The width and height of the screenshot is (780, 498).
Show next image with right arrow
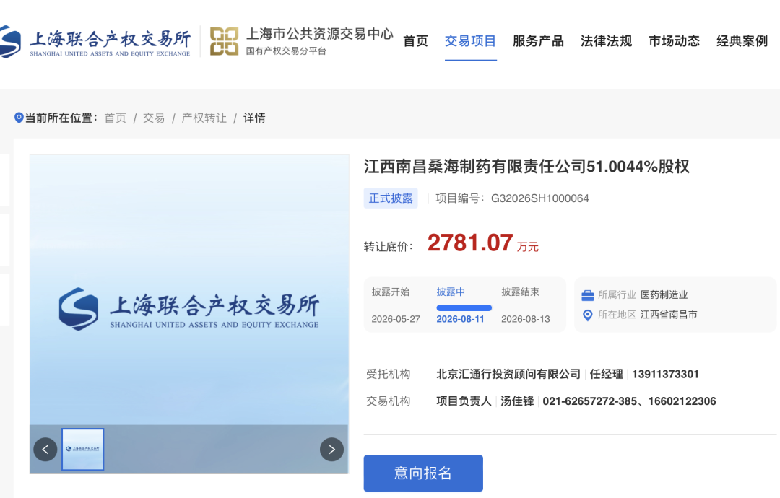tap(331, 450)
